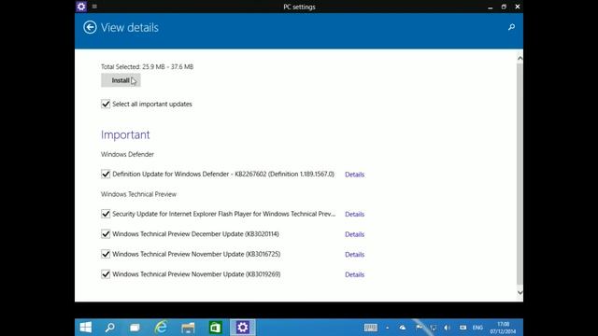
Task: Uncheck the Windows Defender definition update
Action: coord(106,175)
